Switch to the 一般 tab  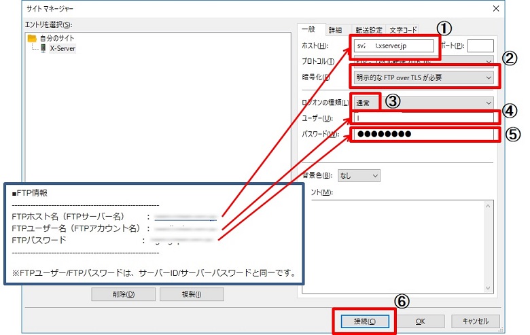(308, 30)
